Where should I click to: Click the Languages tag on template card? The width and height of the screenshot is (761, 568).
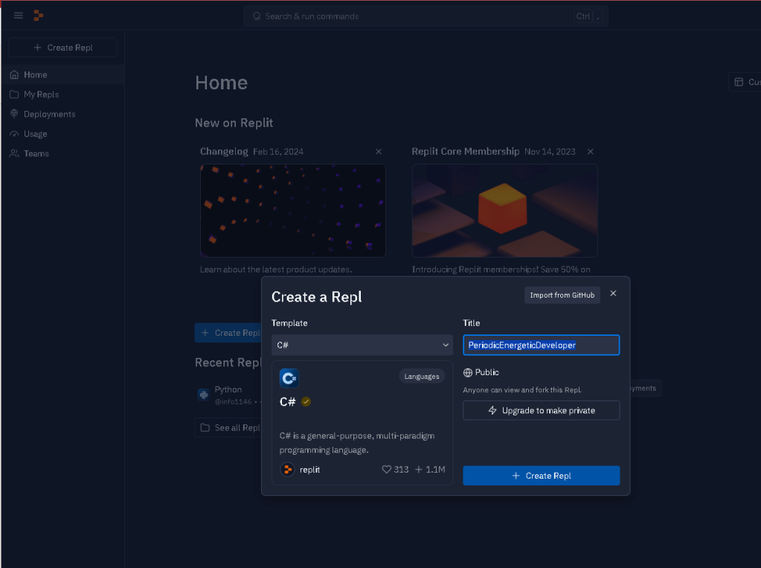[x=421, y=377]
